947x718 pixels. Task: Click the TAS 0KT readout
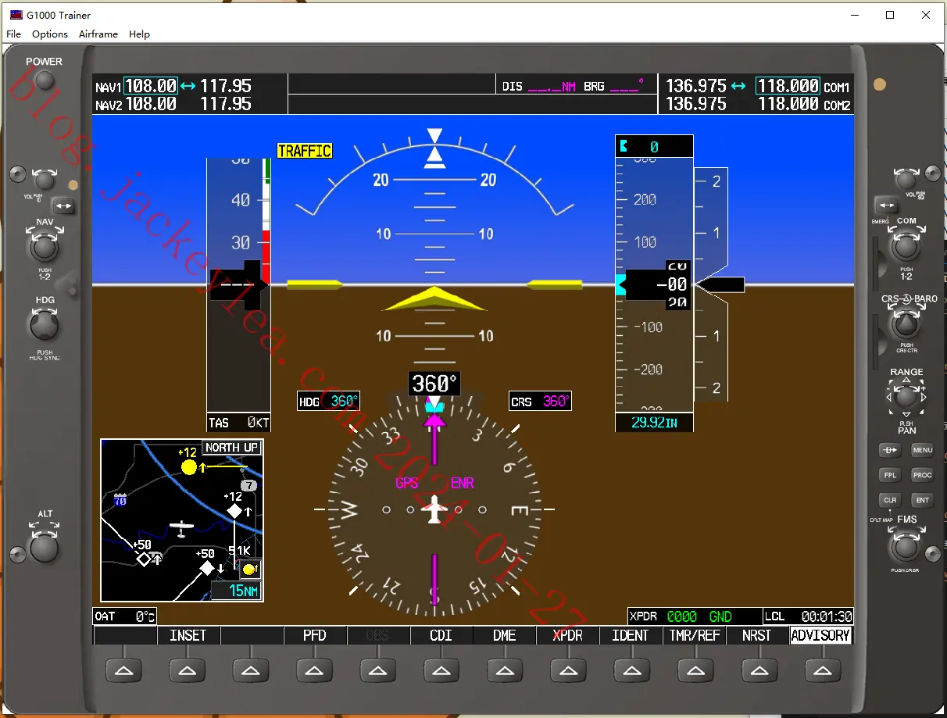pyautogui.click(x=238, y=423)
